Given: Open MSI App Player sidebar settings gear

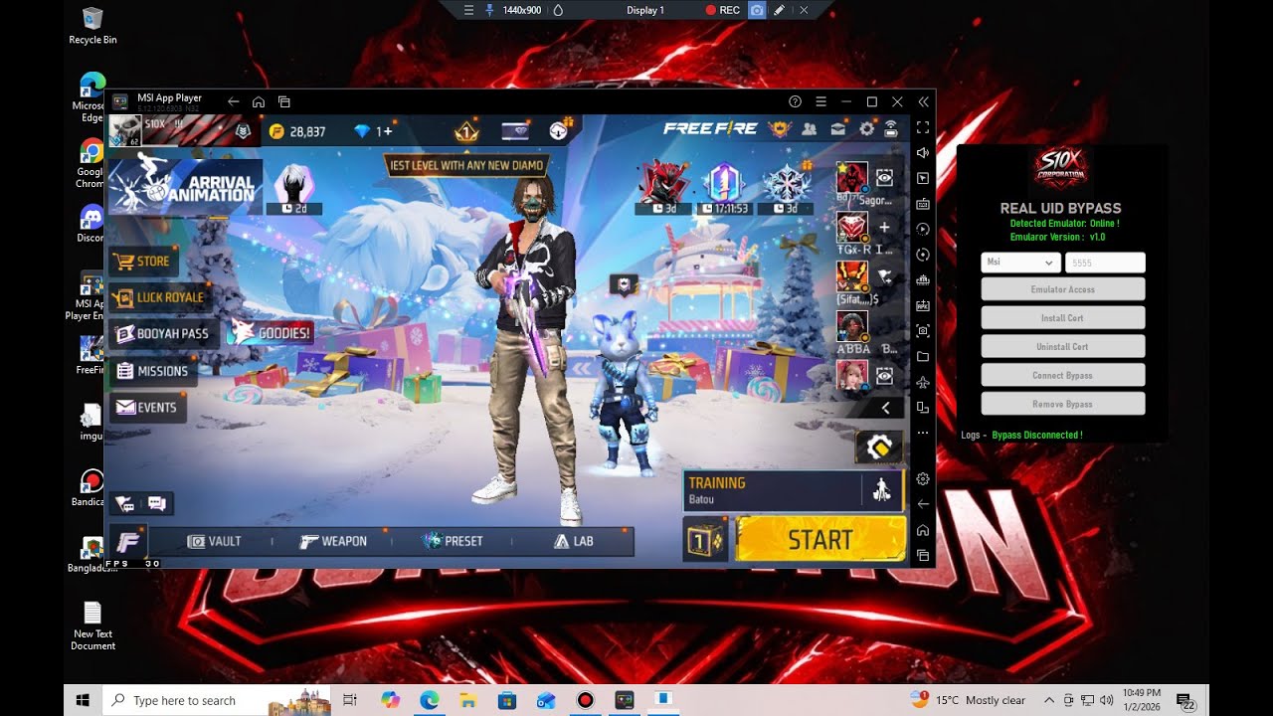Looking at the screenshot, I should click(x=923, y=479).
